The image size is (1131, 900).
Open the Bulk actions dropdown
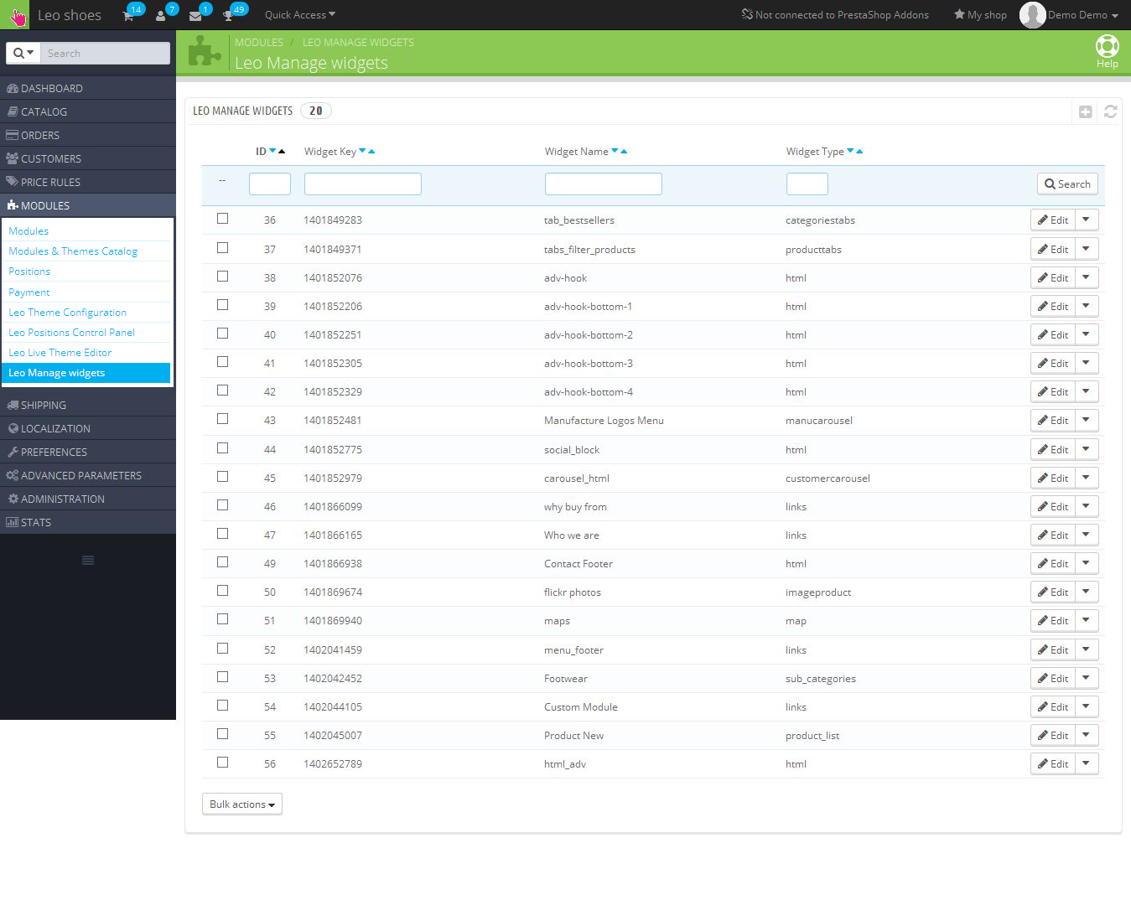pyautogui.click(x=242, y=804)
